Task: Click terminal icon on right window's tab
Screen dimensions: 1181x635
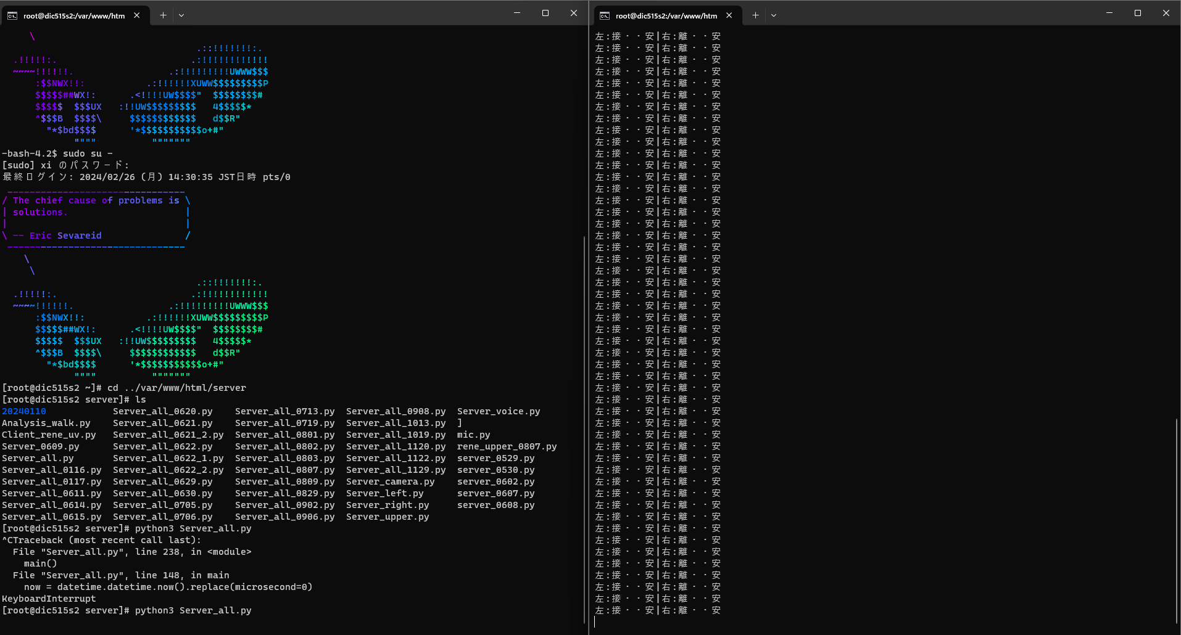Action: point(605,16)
